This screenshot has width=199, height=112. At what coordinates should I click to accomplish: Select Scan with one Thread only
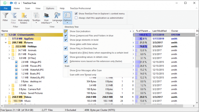click(98, 75)
